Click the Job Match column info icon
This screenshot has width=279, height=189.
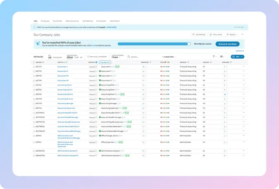click(97, 62)
